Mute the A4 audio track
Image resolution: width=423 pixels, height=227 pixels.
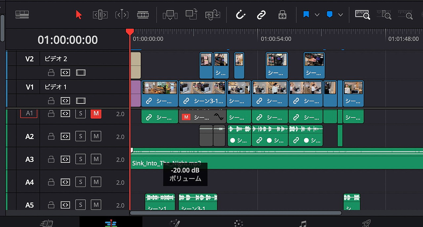pyautogui.click(x=96, y=182)
